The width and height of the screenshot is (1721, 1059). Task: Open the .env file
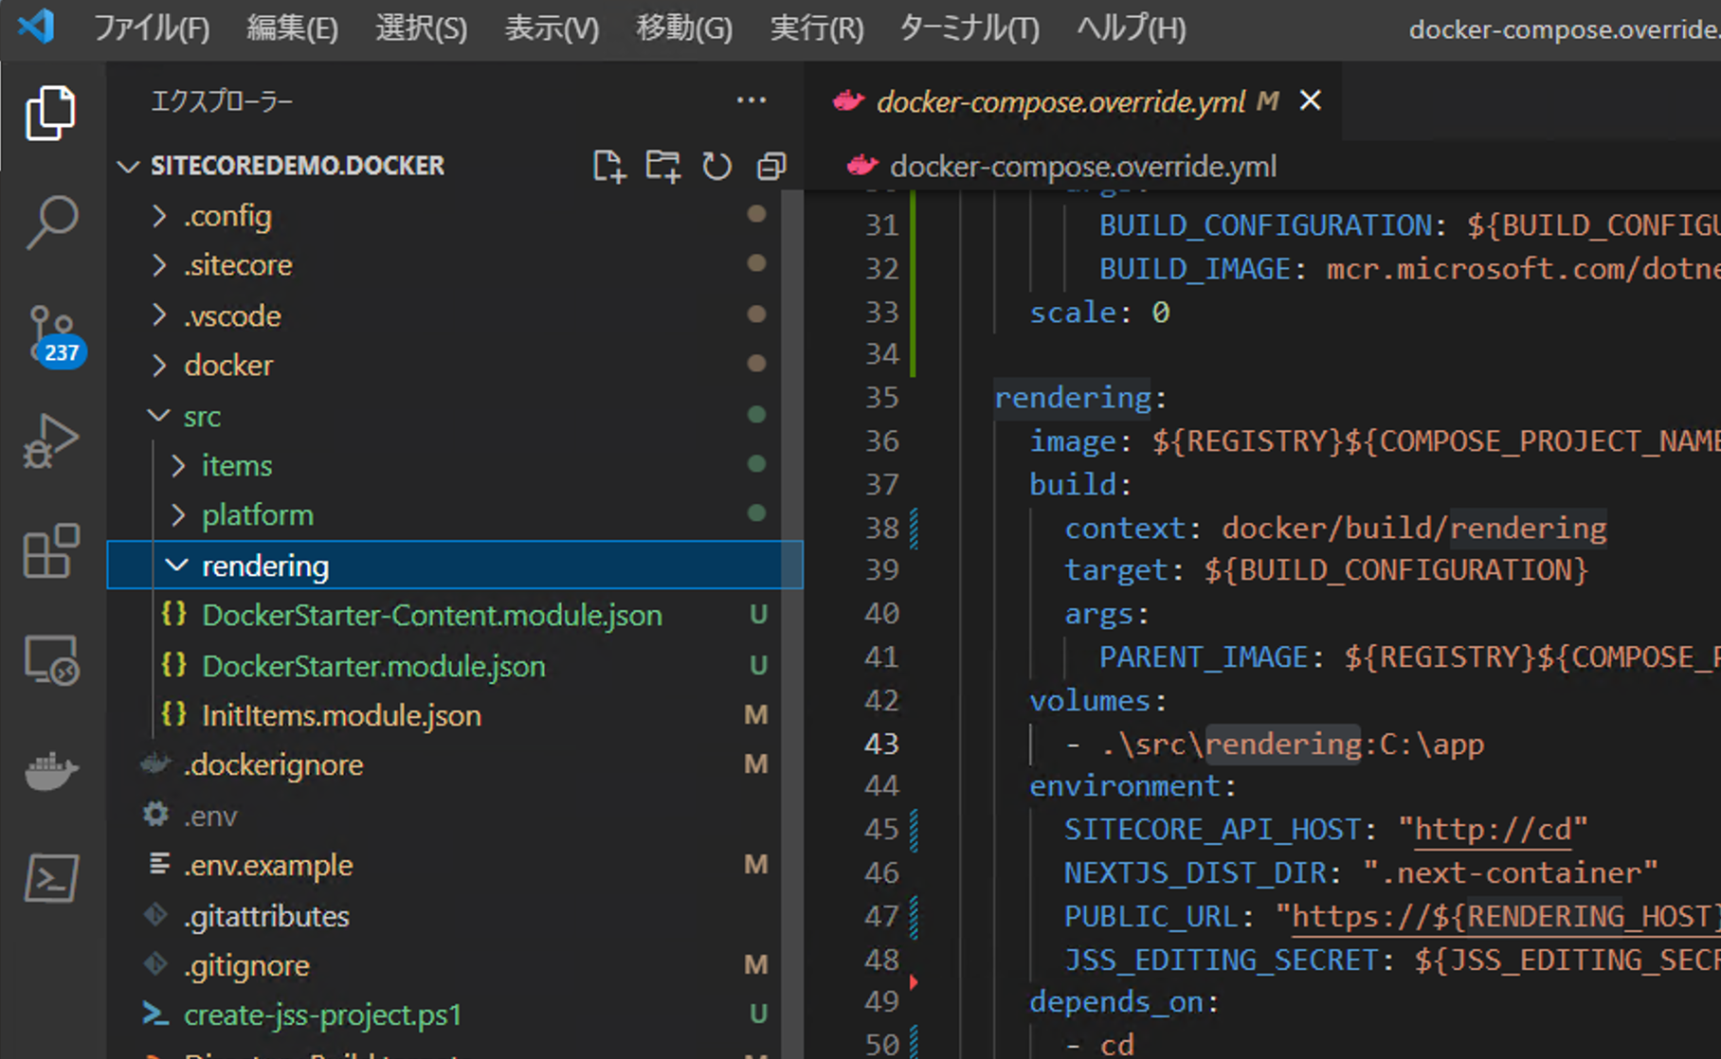coord(210,816)
